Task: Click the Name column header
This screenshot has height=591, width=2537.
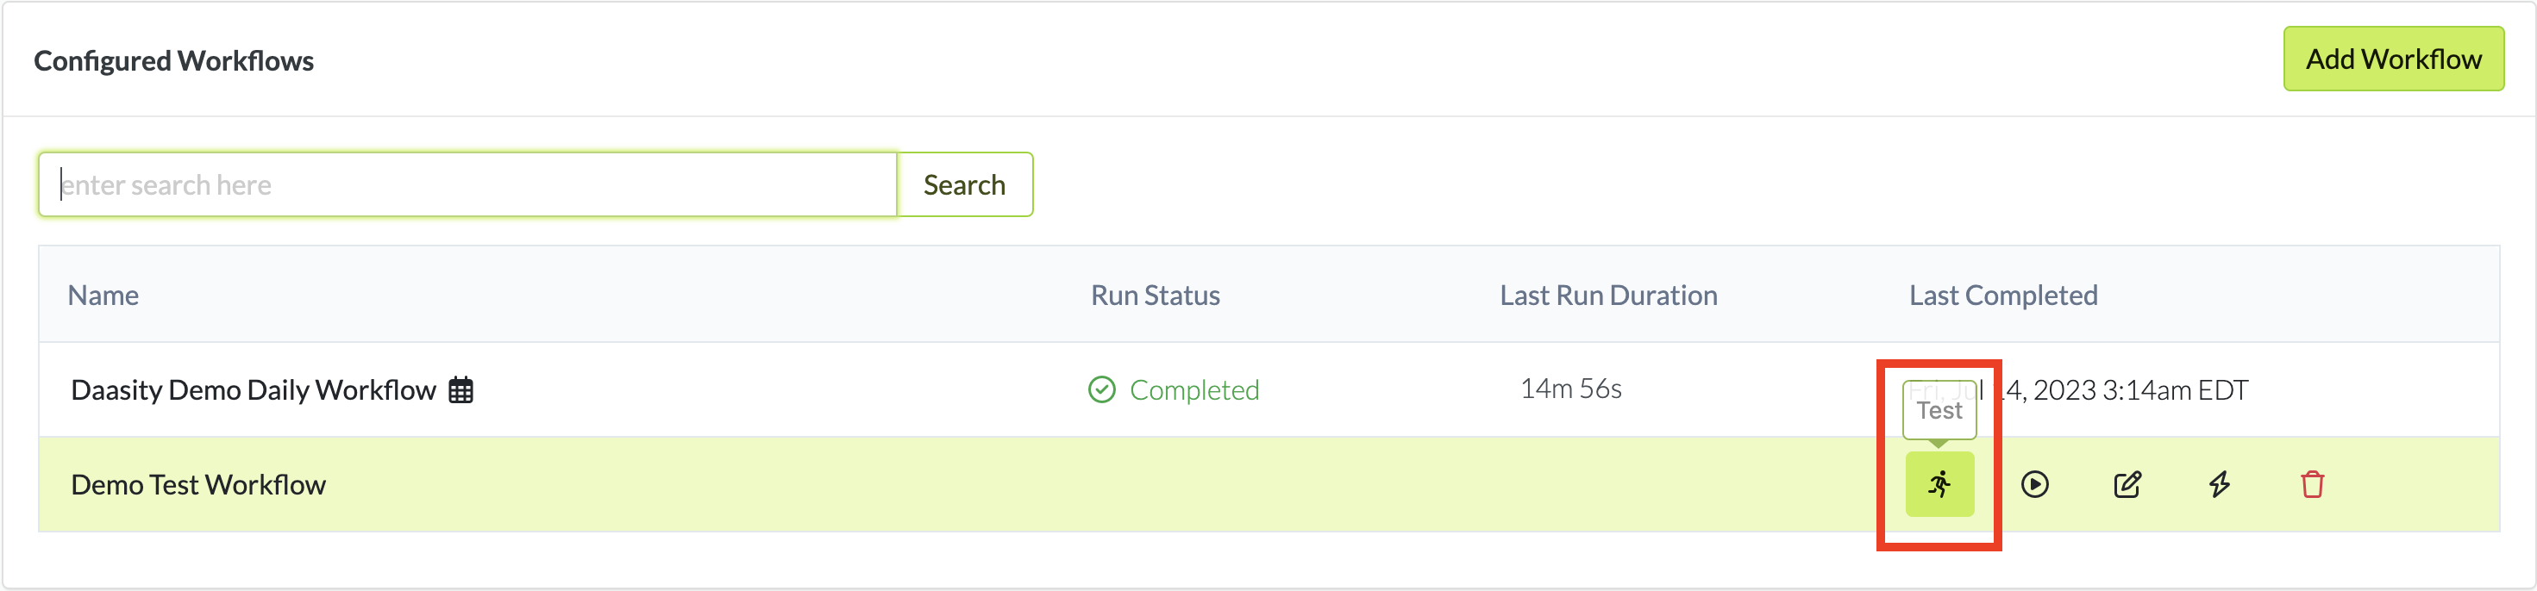Action: pyautogui.click(x=103, y=295)
